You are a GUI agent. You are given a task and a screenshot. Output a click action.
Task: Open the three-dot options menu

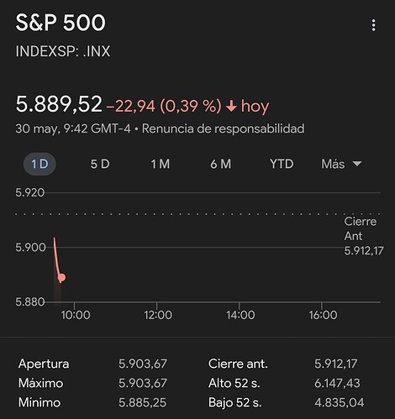(x=373, y=25)
